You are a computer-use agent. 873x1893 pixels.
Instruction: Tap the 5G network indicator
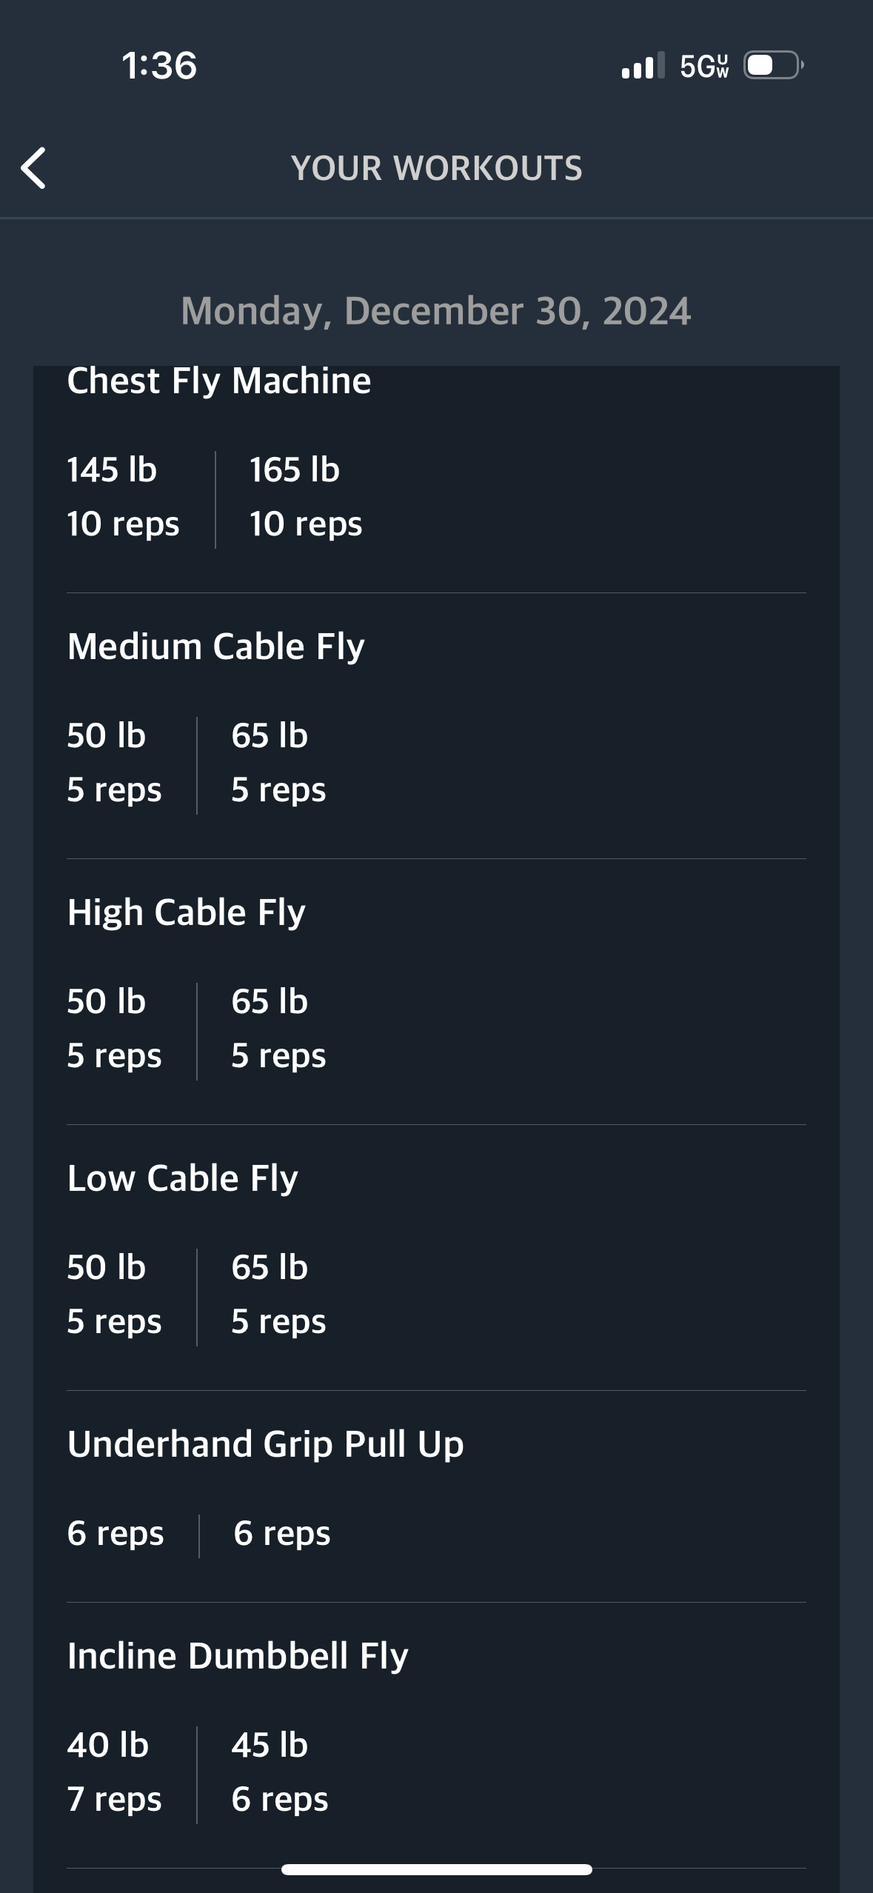tap(704, 66)
